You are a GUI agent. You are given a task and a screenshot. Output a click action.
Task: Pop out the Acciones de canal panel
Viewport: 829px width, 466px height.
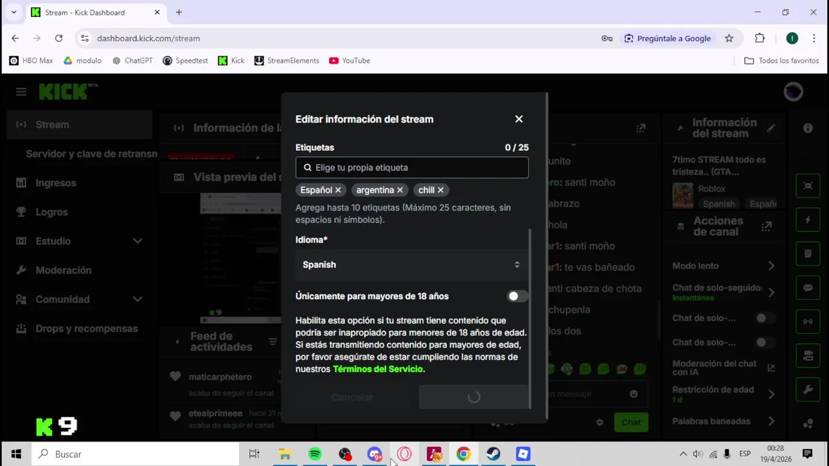pos(766,226)
